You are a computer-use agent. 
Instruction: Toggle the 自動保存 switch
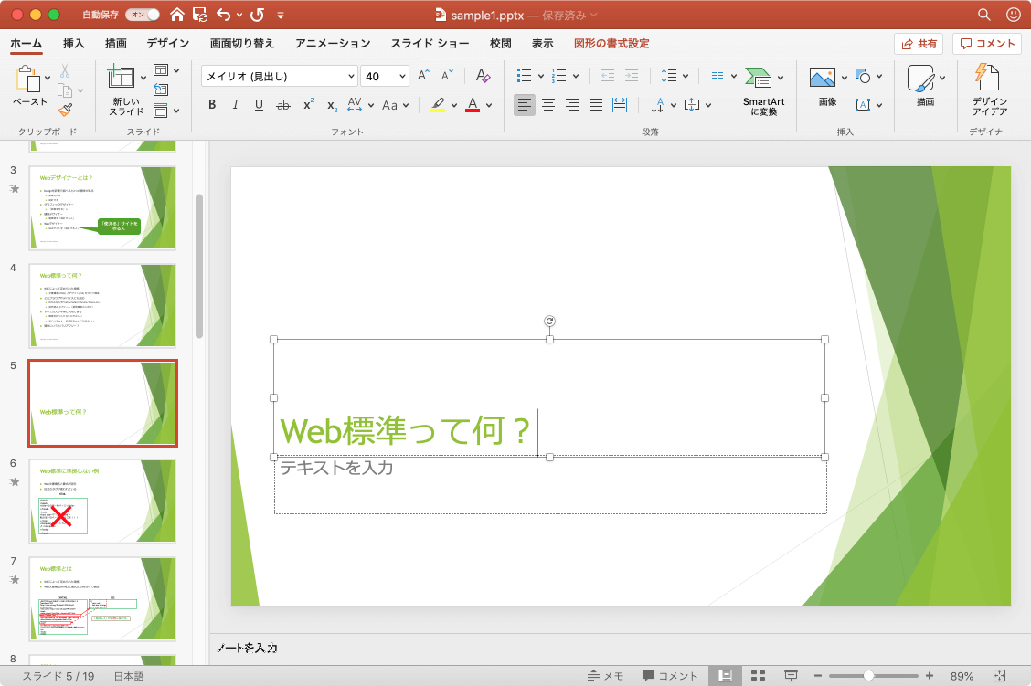click(x=143, y=15)
